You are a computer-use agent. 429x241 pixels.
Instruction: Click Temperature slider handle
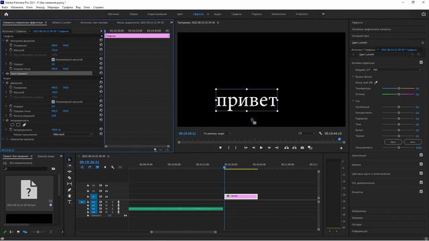[x=399, y=88]
